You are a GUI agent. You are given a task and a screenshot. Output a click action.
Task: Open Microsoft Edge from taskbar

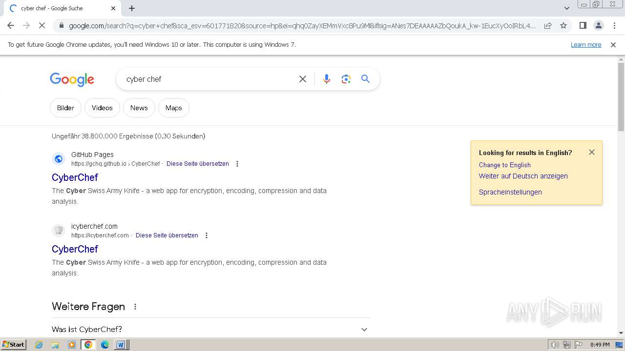104,345
